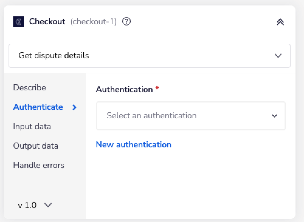Open the Handle errors section
The image size is (304, 222).
pyautogui.click(x=38, y=165)
